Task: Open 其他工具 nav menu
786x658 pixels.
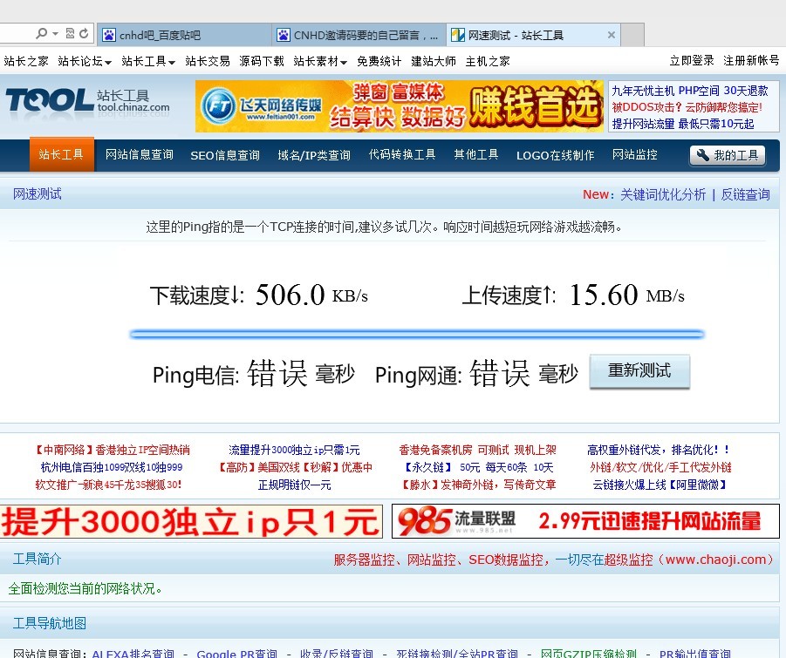Action: pos(476,155)
